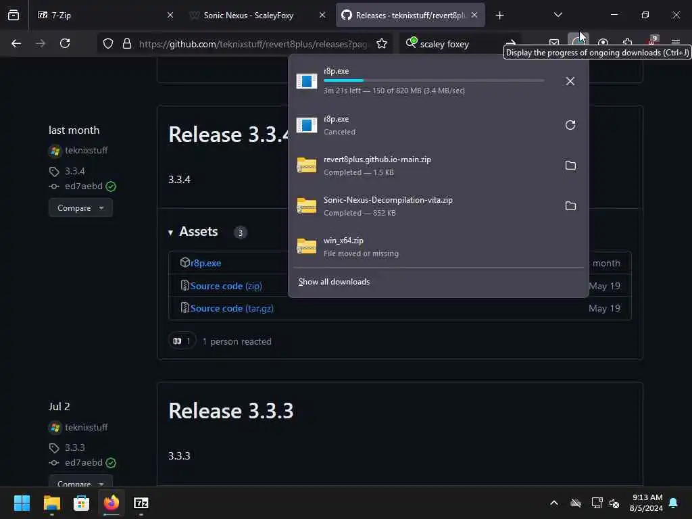Show all downloads

pyautogui.click(x=334, y=282)
